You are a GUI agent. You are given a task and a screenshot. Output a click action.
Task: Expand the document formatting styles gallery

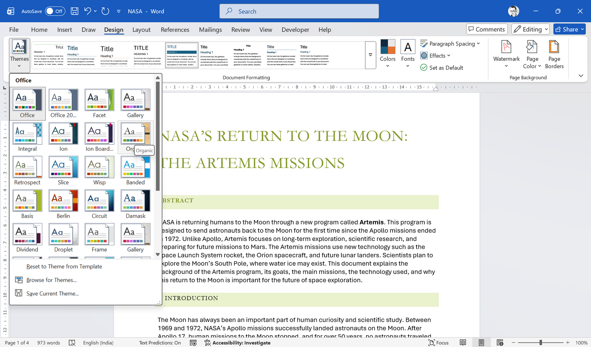tap(370, 55)
